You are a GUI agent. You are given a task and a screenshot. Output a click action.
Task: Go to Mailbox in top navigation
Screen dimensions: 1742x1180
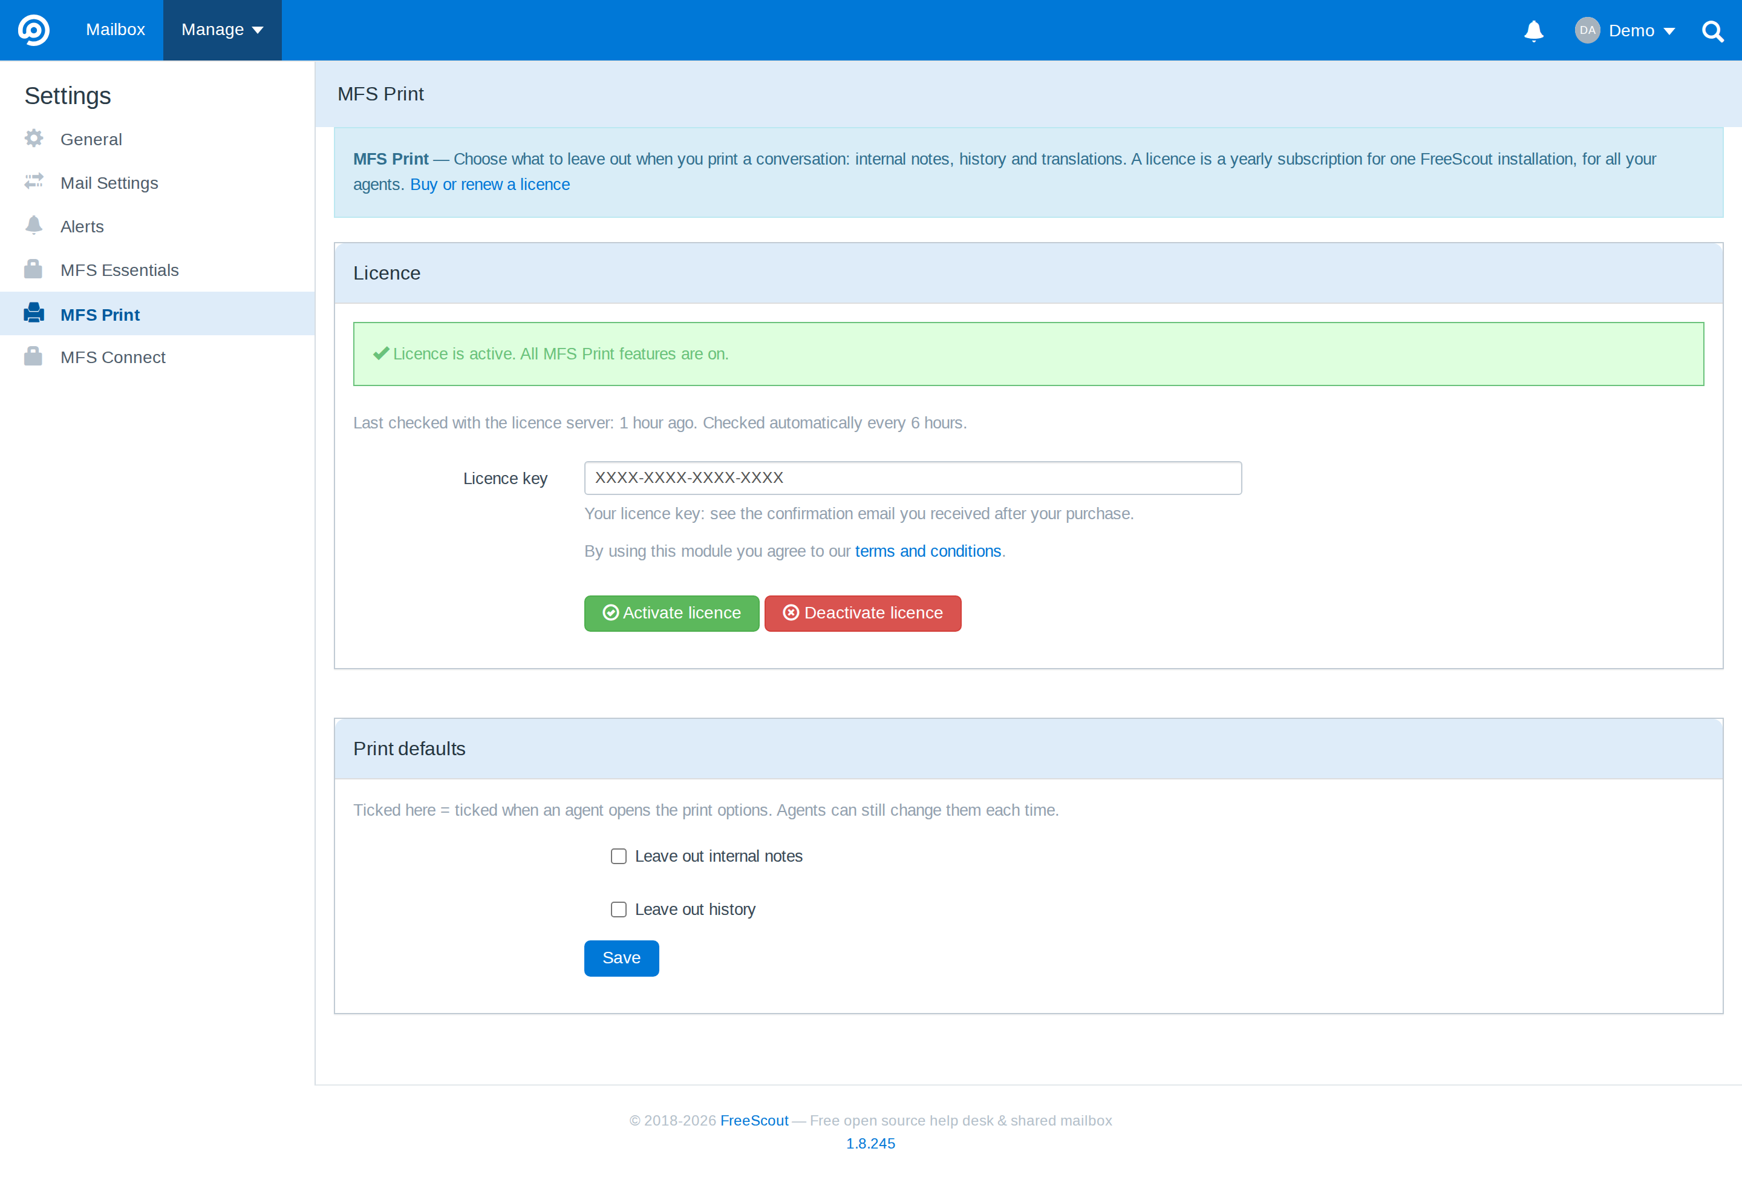[116, 30]
